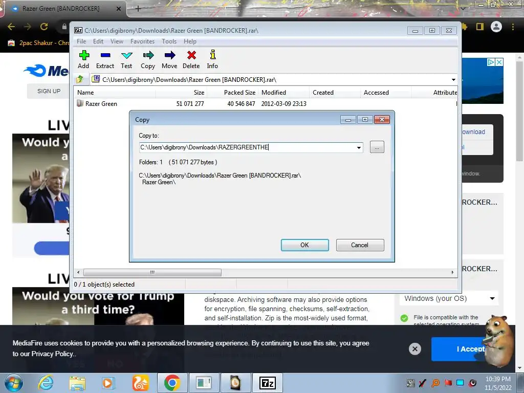Expand the Copy to path history dropdown
Viewport: 524px width, 393px height.
click(359, 147)
